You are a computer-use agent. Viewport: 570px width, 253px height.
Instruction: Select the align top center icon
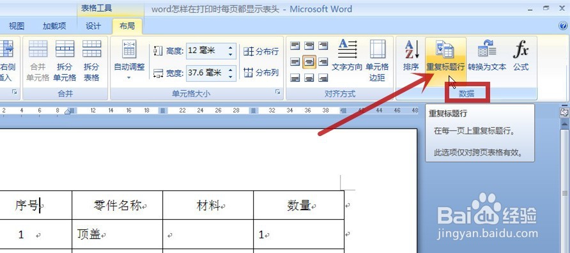point(309,45)
